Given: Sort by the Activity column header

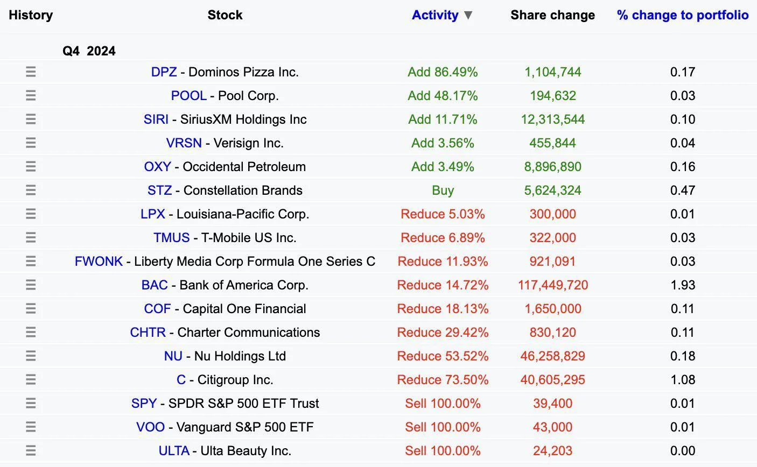Looking at the screenshot, I should pyautogui.click(x=434, y=15).
